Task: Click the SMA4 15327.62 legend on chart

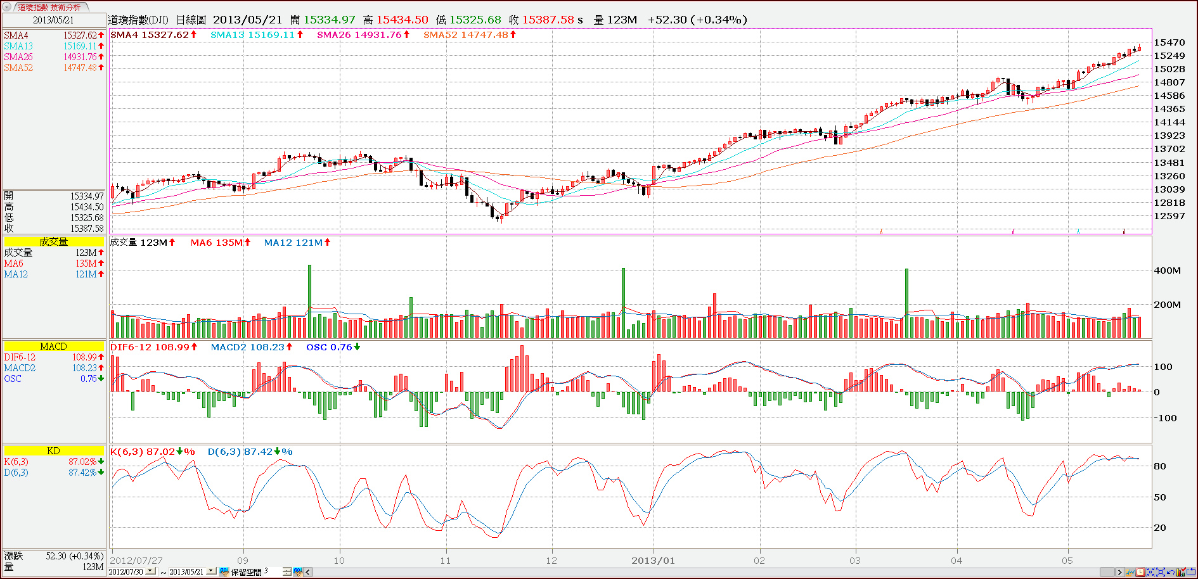Action: click(x=153, y=35)
